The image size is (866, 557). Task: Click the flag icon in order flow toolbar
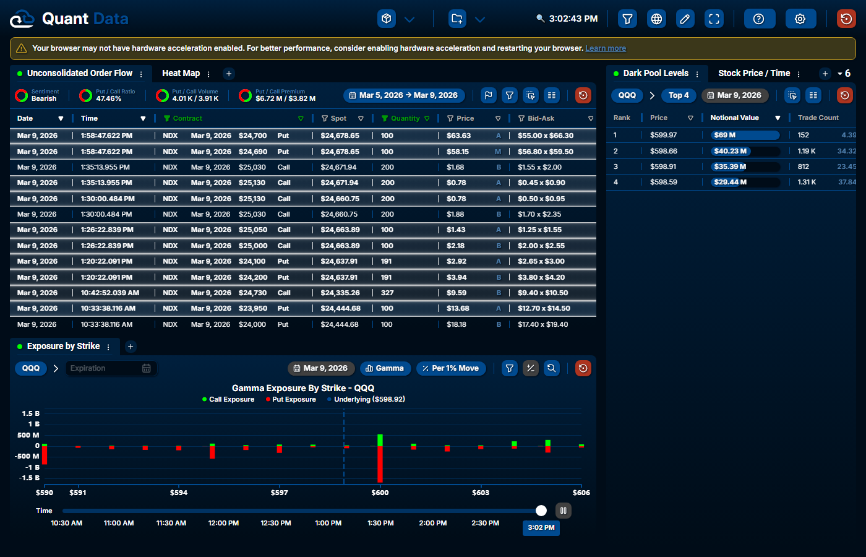click(x=489, y=95)
